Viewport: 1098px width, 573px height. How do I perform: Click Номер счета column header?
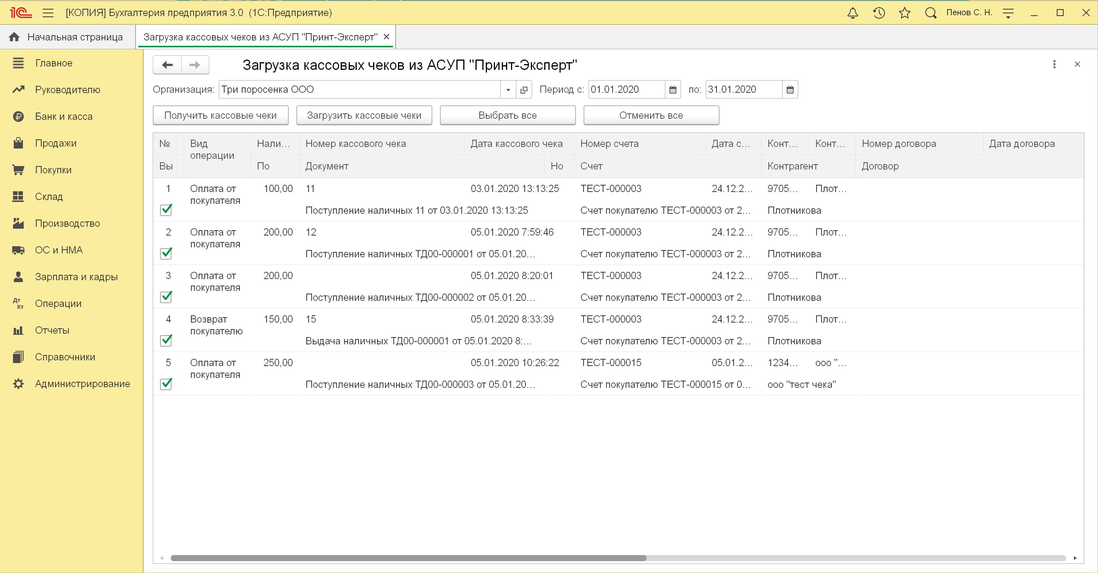pyautogui.click(x=640, y=144)
